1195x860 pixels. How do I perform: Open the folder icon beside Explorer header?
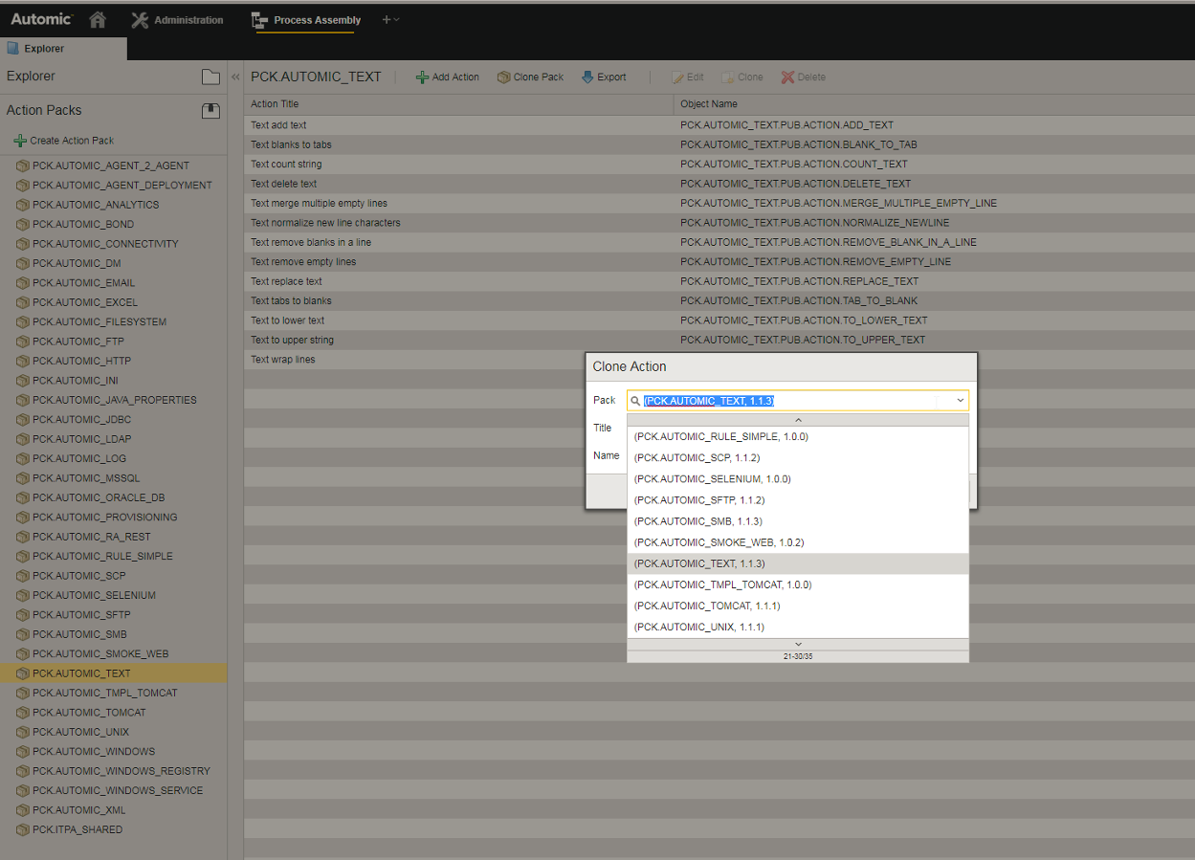click(x=210, y=77)
